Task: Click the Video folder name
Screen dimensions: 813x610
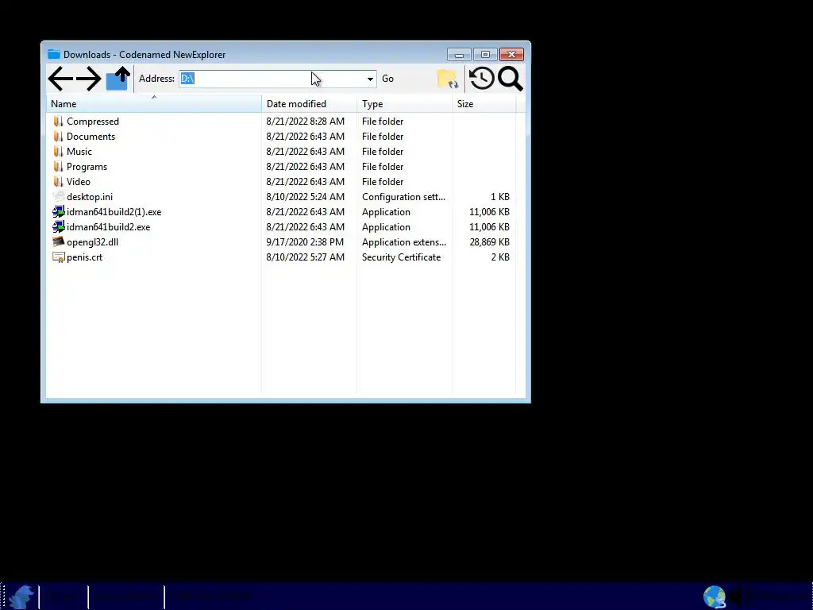Action: (79, 182)
